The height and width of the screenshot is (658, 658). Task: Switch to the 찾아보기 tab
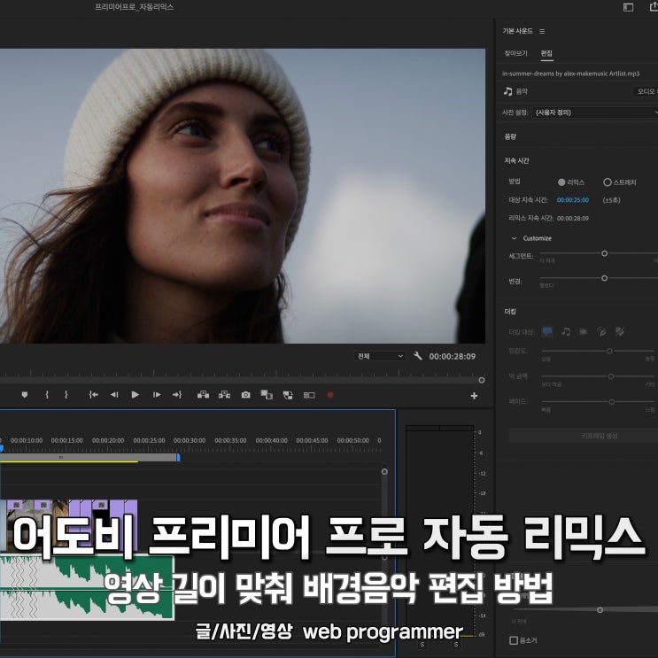[x=515, y=53]
